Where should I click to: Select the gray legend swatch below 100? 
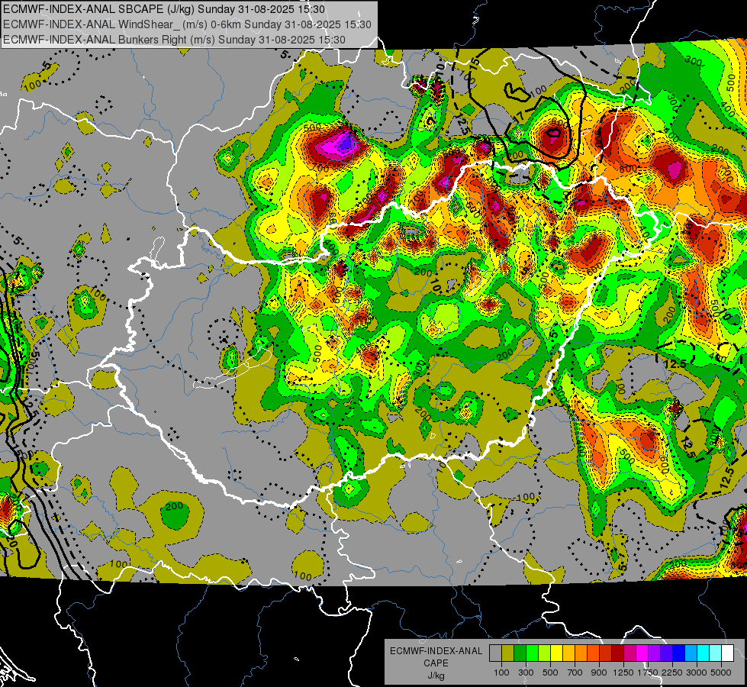[x=495, y=653]
